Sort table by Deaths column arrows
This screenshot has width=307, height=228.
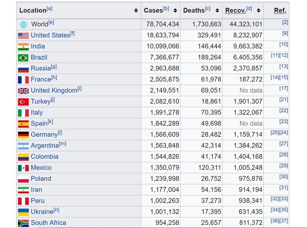(217, 11)
